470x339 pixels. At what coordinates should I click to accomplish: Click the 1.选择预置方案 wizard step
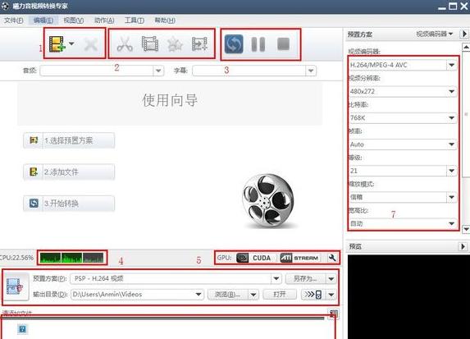pos(69,140)
